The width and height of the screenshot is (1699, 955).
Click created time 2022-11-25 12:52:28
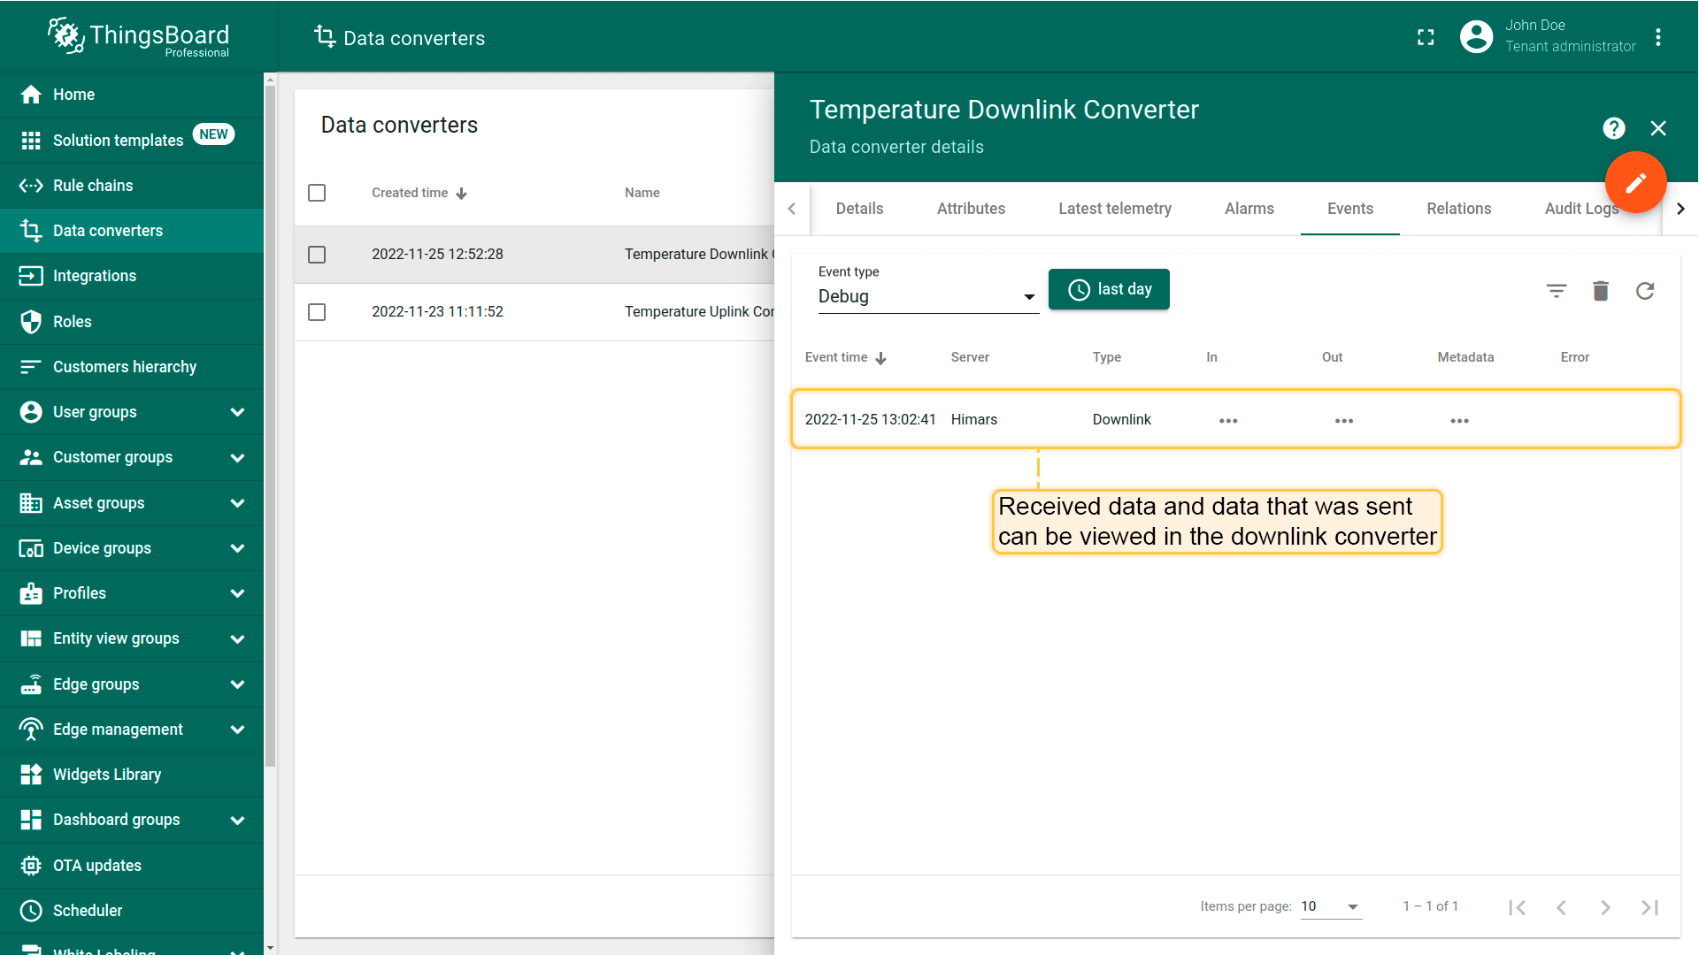(x=437, y=254)
